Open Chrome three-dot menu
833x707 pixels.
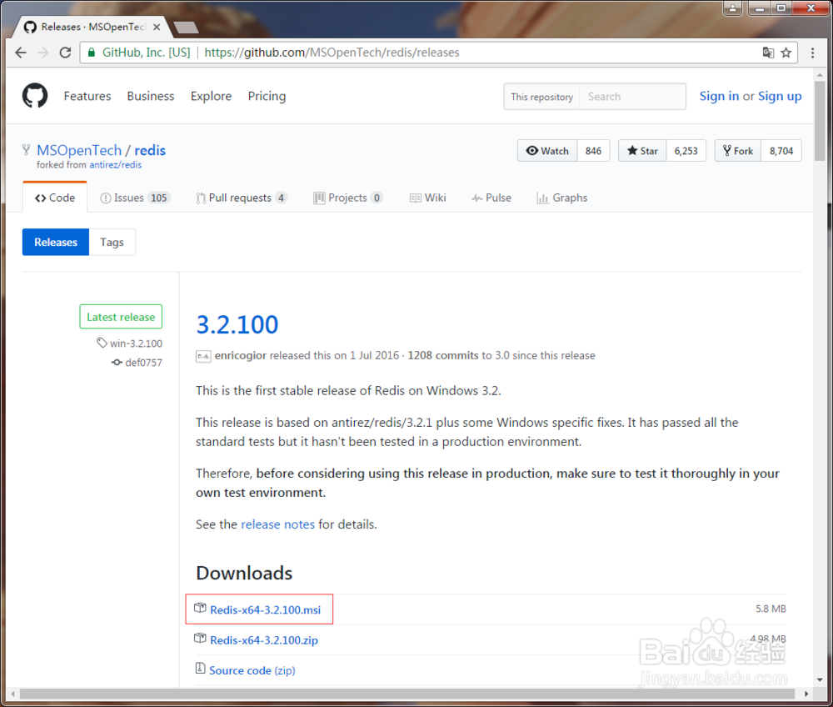[812, 53]
